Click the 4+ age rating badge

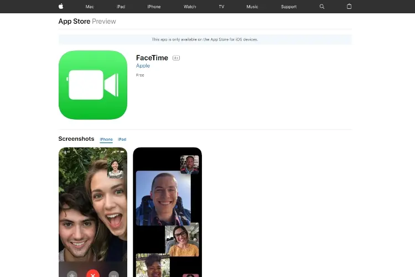click(176, 58)
